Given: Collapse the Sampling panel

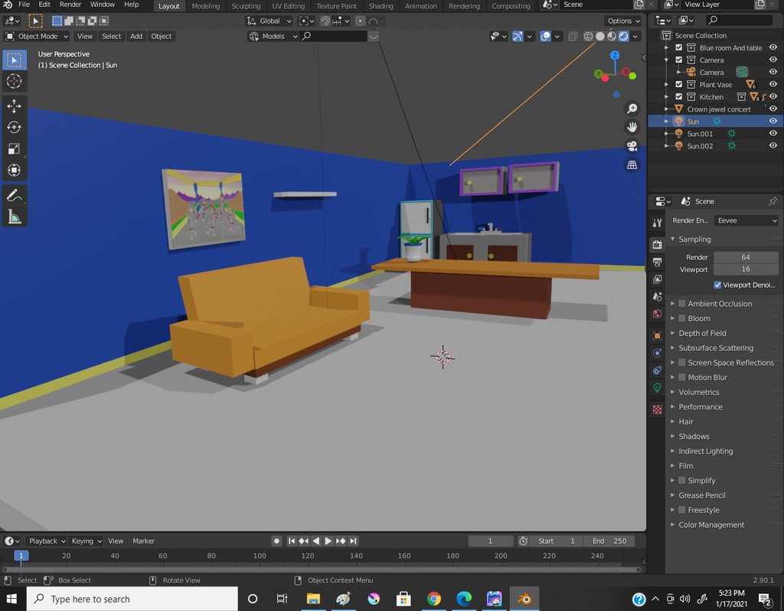Looking at the screenshot, I should (672, 239).
